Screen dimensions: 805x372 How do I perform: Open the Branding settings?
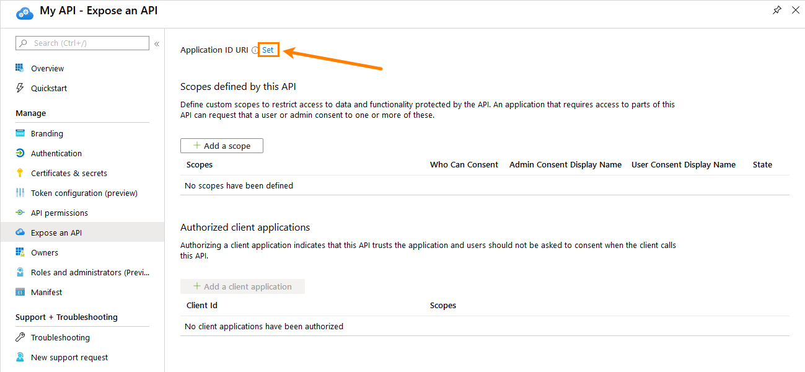point(46,133)
